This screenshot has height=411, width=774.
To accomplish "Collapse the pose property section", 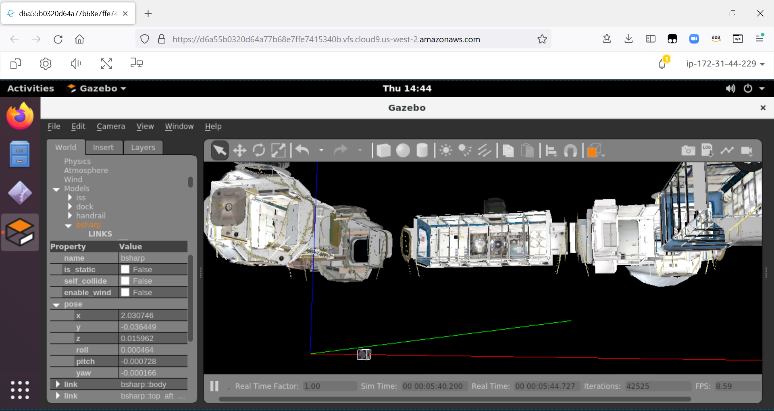I will pos(56,304).
